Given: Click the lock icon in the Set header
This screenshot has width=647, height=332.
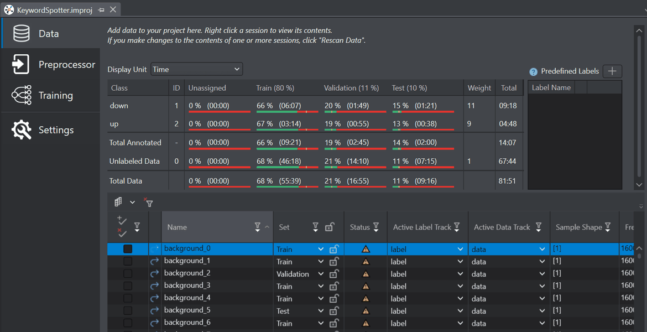Looking at the screenshot, I should [x=329, y=227].
